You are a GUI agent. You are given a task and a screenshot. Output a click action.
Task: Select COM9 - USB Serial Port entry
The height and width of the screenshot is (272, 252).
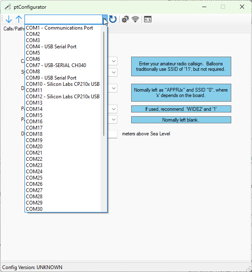pos(51,78)
